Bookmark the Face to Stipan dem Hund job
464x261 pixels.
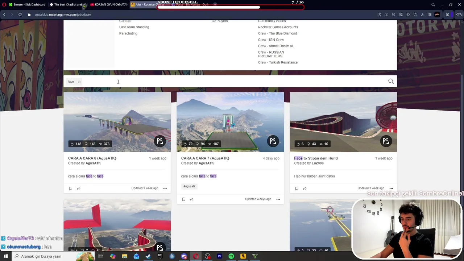(297, 188)
